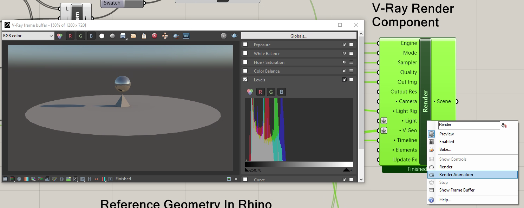The height and width of the screenshot is (208, 524).
Task: Open the Exposure options hamburger menu
Action: (351, 45)
